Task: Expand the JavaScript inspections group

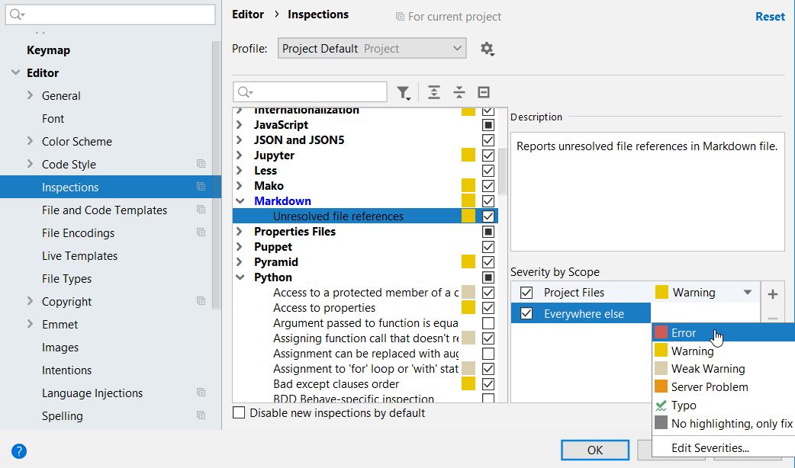Action: 240,125
